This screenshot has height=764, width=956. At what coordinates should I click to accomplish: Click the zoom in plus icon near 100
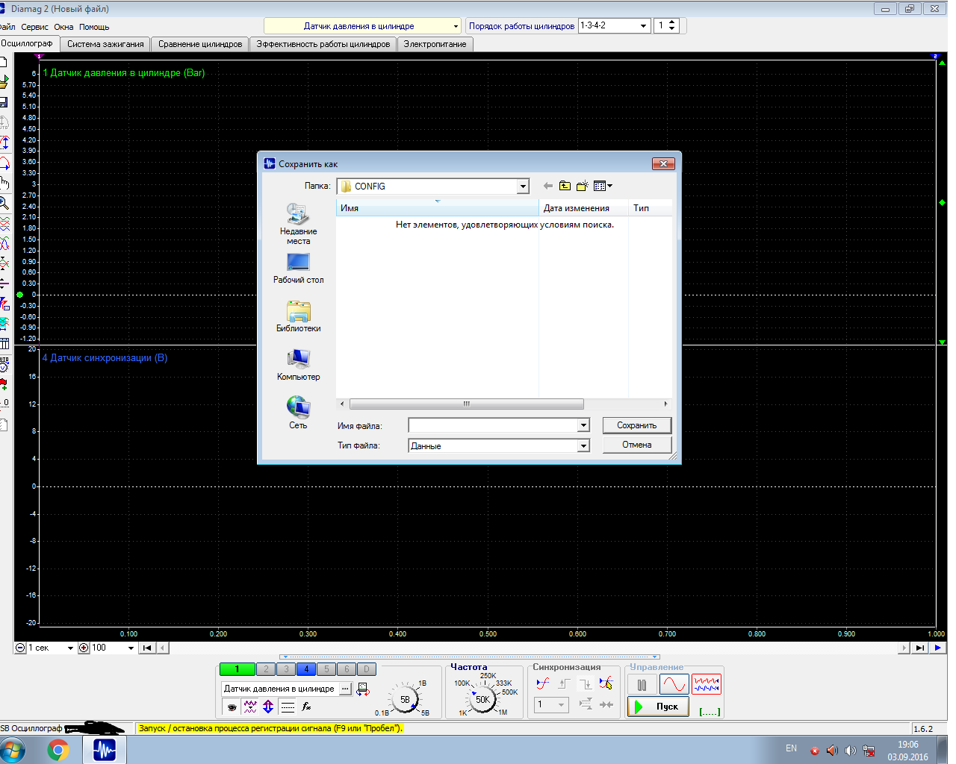[x=84, y=648]
